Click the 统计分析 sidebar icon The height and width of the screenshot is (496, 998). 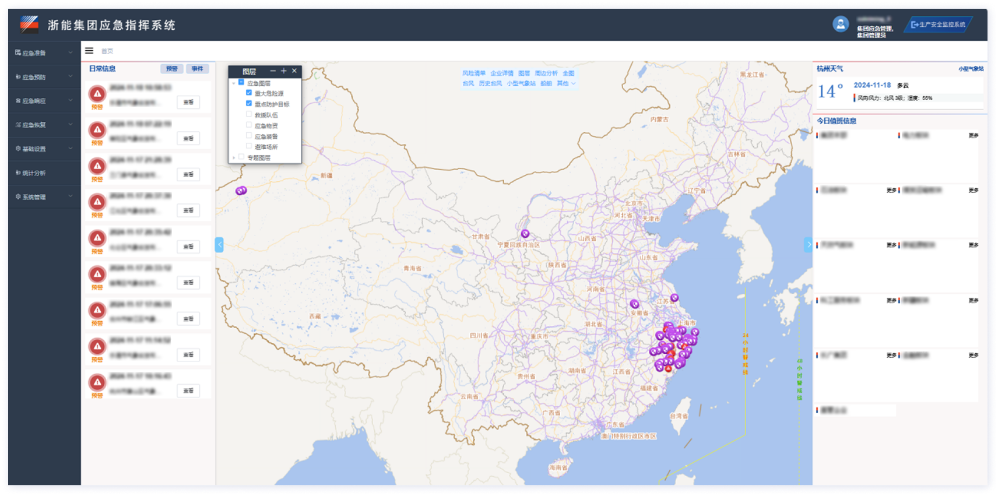pyautogui.click(x=18, y=173)
